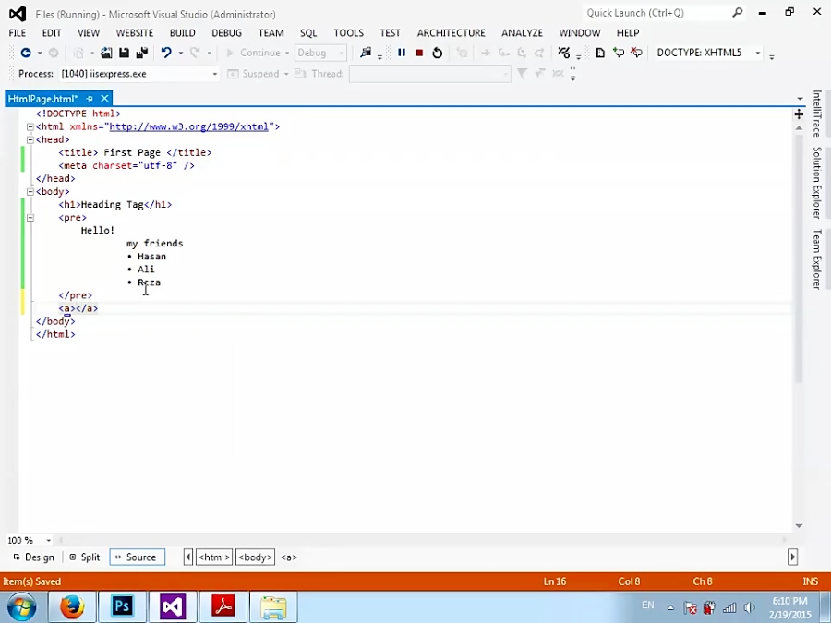Click the Stop Debugging red square icon
Image resolution: width=831 pixels, height=623 pixels.
coord(418,53)
